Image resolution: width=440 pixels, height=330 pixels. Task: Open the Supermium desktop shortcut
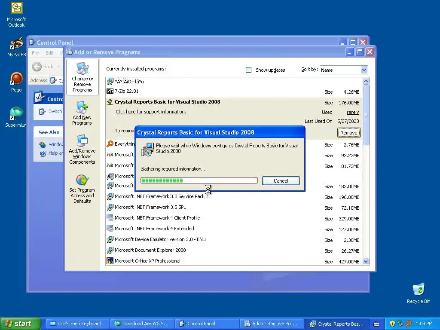[x=16, y=113]
